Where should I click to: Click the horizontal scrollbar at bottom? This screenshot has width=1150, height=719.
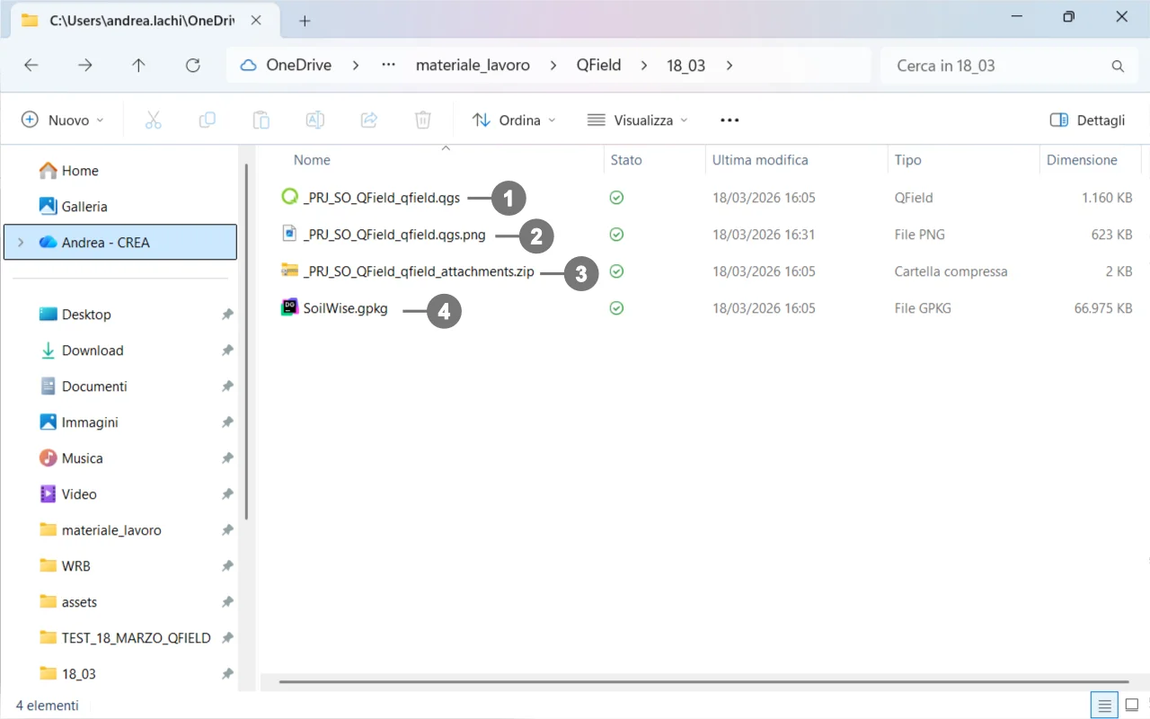(703, 682)
